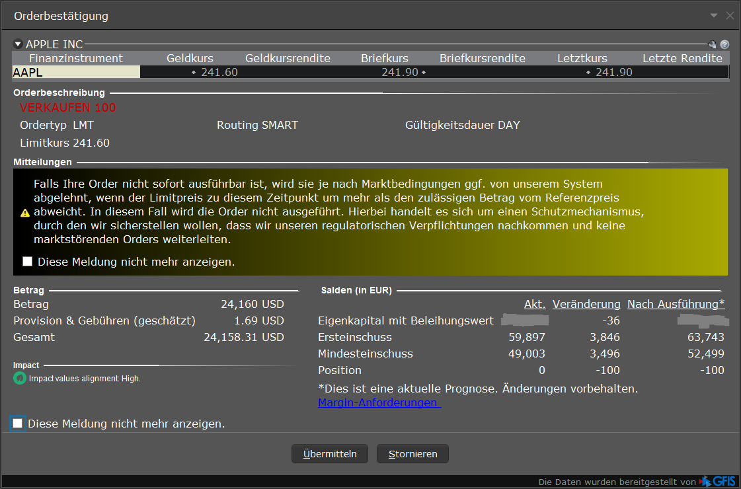The height and width of the screenshot is (489, 741).
Task: Click the Letztkurs value 241.90
Action: point(614,72)
